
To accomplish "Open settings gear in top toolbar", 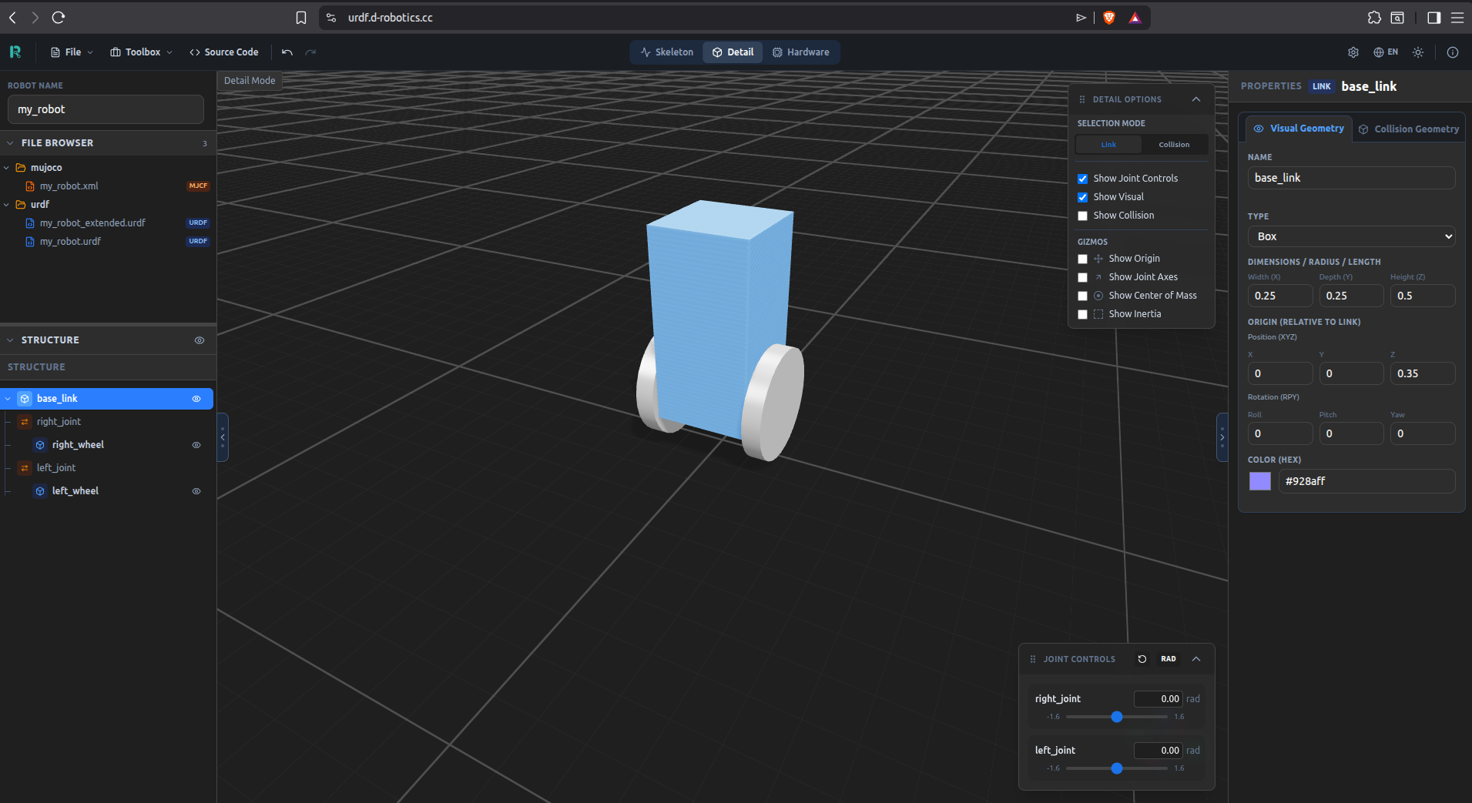I will (1353, 52).
